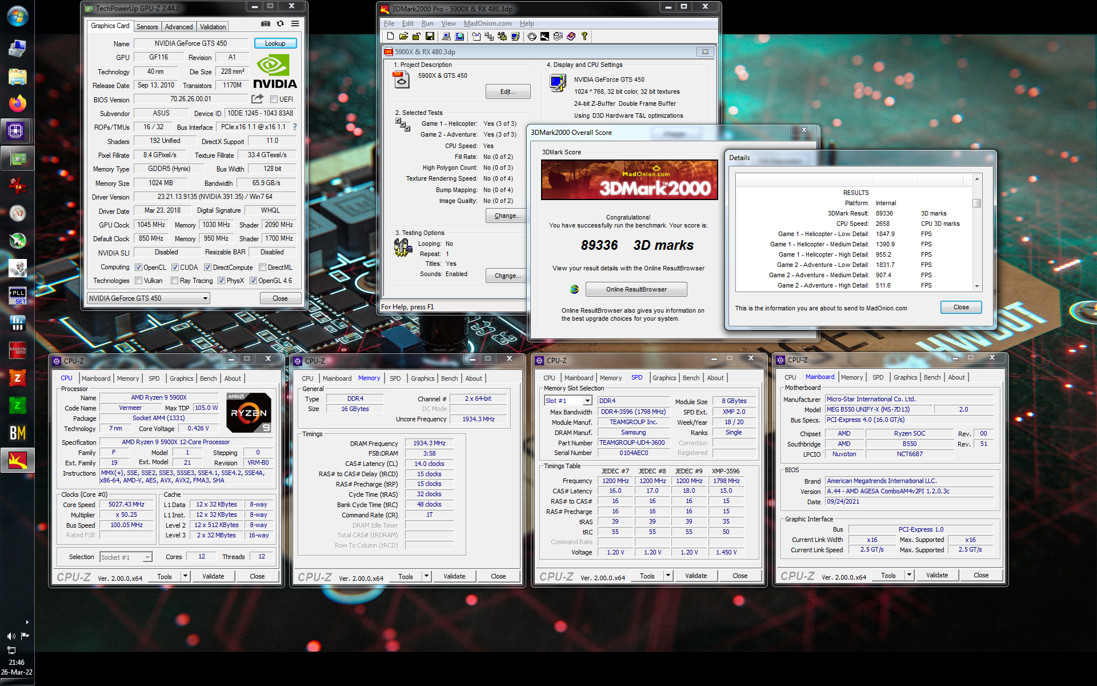Click the 5900X & RX 480.3dp document close box
The image size is (1097, 686).
click(705, 51)
